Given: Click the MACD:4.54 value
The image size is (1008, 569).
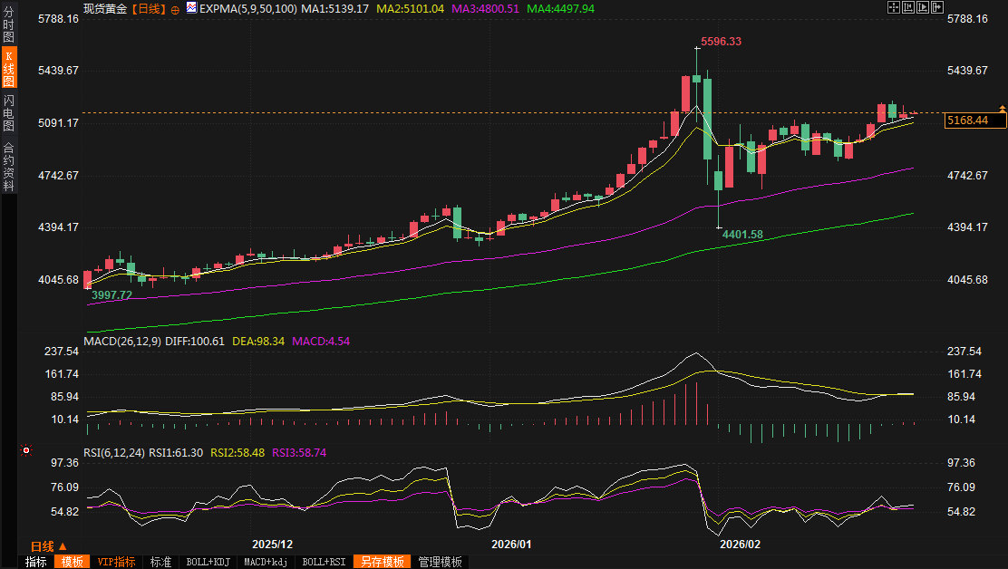Looking at the screenshot, I should click(x=321, y=341).
